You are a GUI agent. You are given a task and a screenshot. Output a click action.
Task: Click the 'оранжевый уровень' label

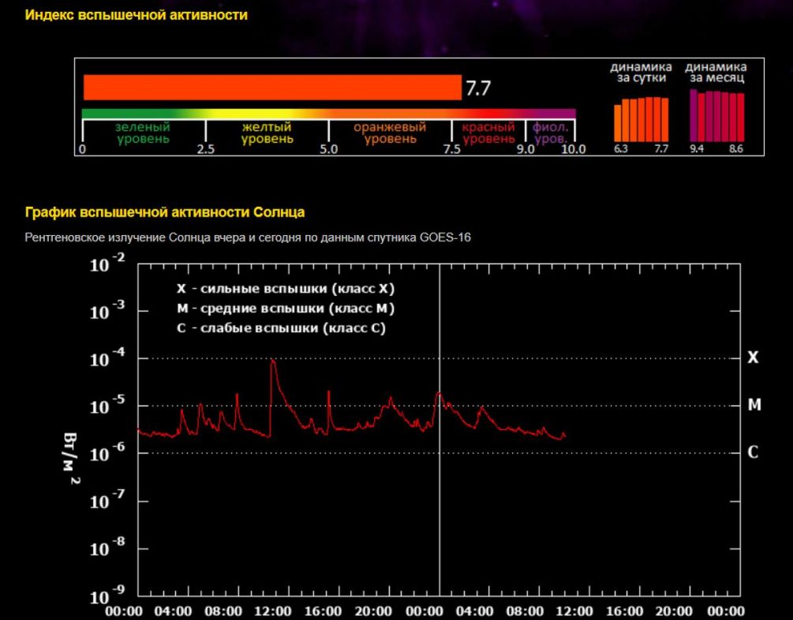[390, 133]
